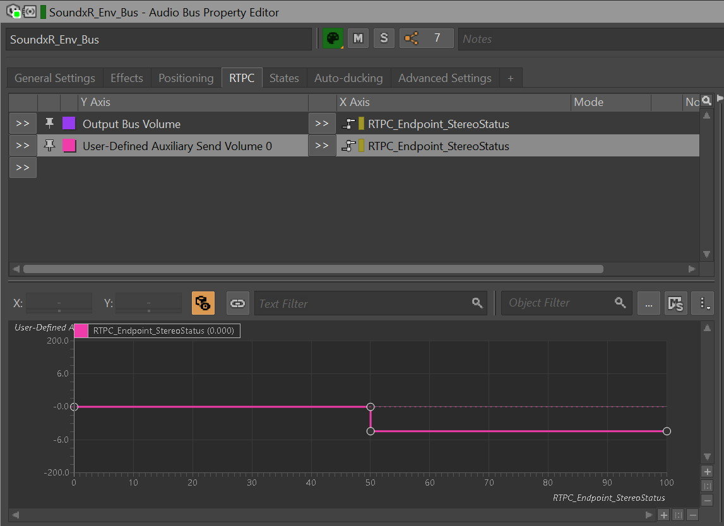Image resolution: width=724 pixels, height=526 pixels.
Task: Add a new tab with plus button
Action: click(x=511, y=78)
